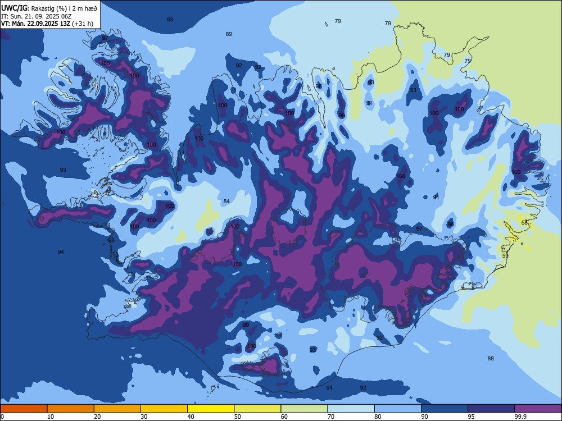Click the 'VT: Mán. 22.09.2025 13Z' valid time
The width and height of the screenshot is (562, 421).
point(36,24)
